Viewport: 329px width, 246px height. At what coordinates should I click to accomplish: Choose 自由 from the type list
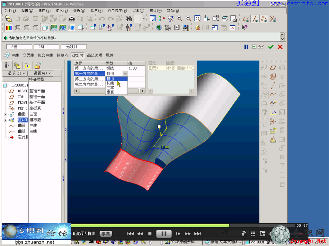pyautogui.click(x=116, y=79)
